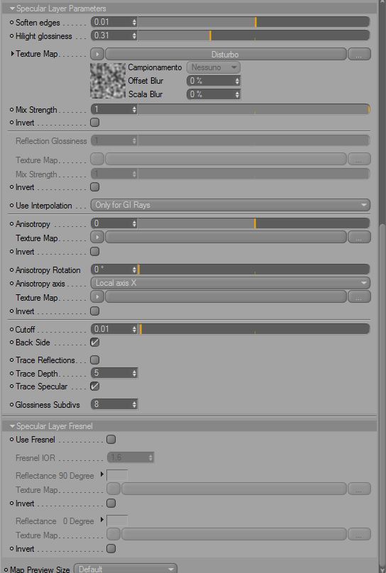This screenshot has height=573, width=386.
Task: Click the animation dot beside Cutoff
Action: tap(11, 330)
